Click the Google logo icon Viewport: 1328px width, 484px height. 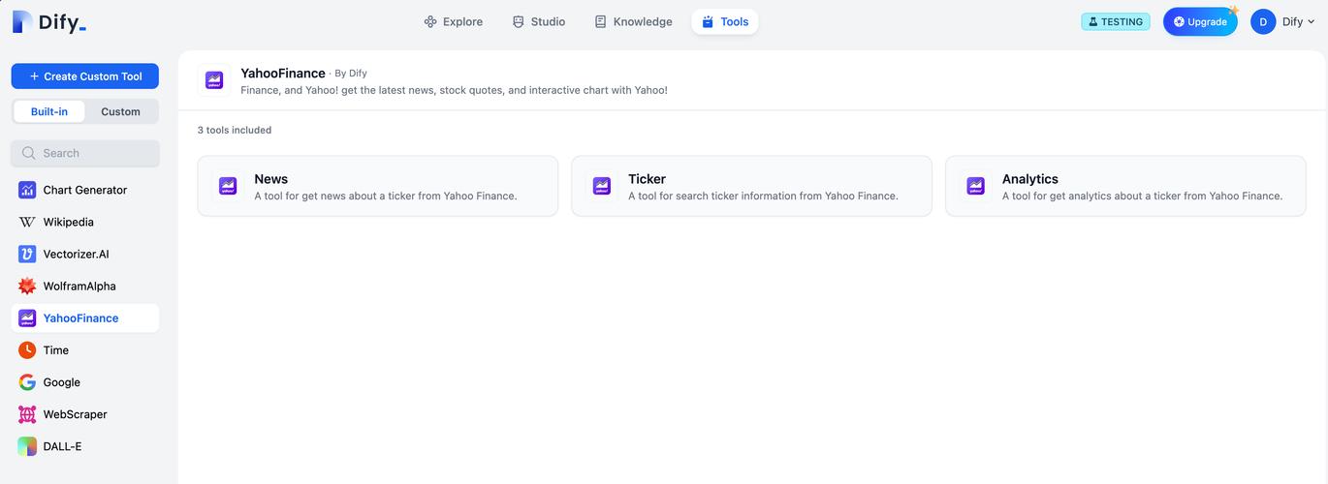(x=27, y=381)
